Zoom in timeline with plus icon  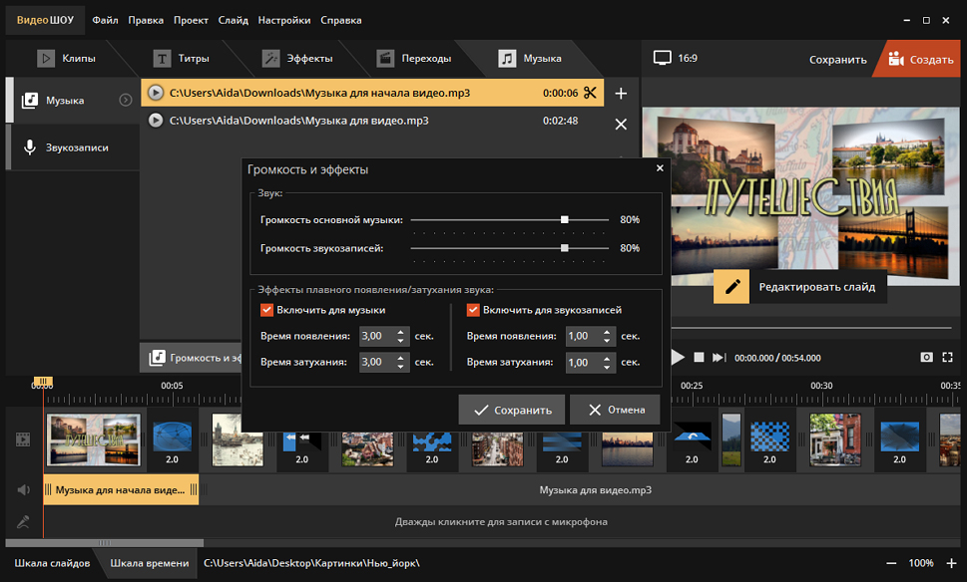[x=951, y=563]
